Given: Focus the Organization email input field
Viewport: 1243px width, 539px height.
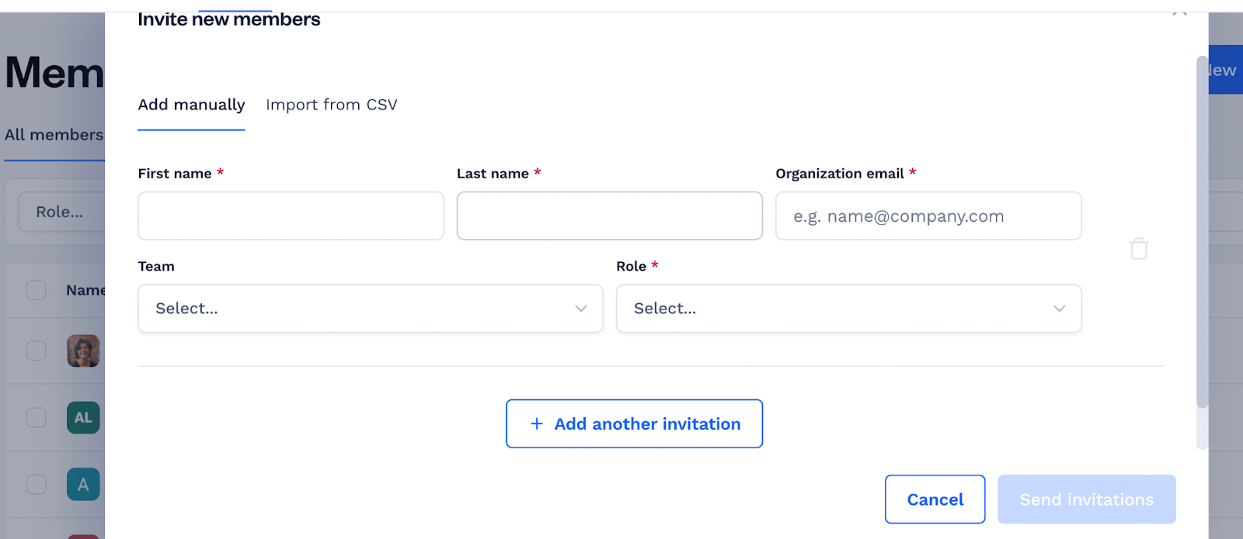Looking at the screenshot, I should pos(928,216).
